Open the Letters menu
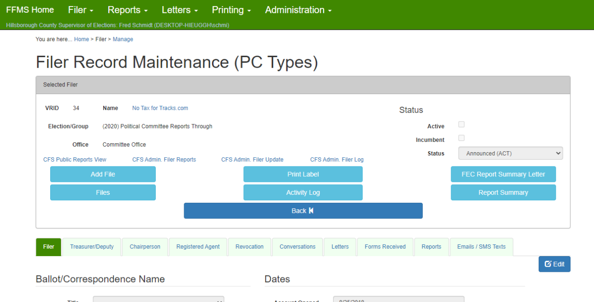This screenshot has width=594, height=302. (180, 10)
